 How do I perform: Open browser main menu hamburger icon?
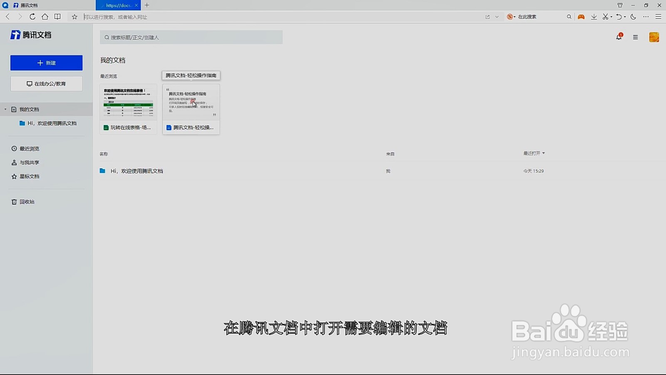coord(658,17)
